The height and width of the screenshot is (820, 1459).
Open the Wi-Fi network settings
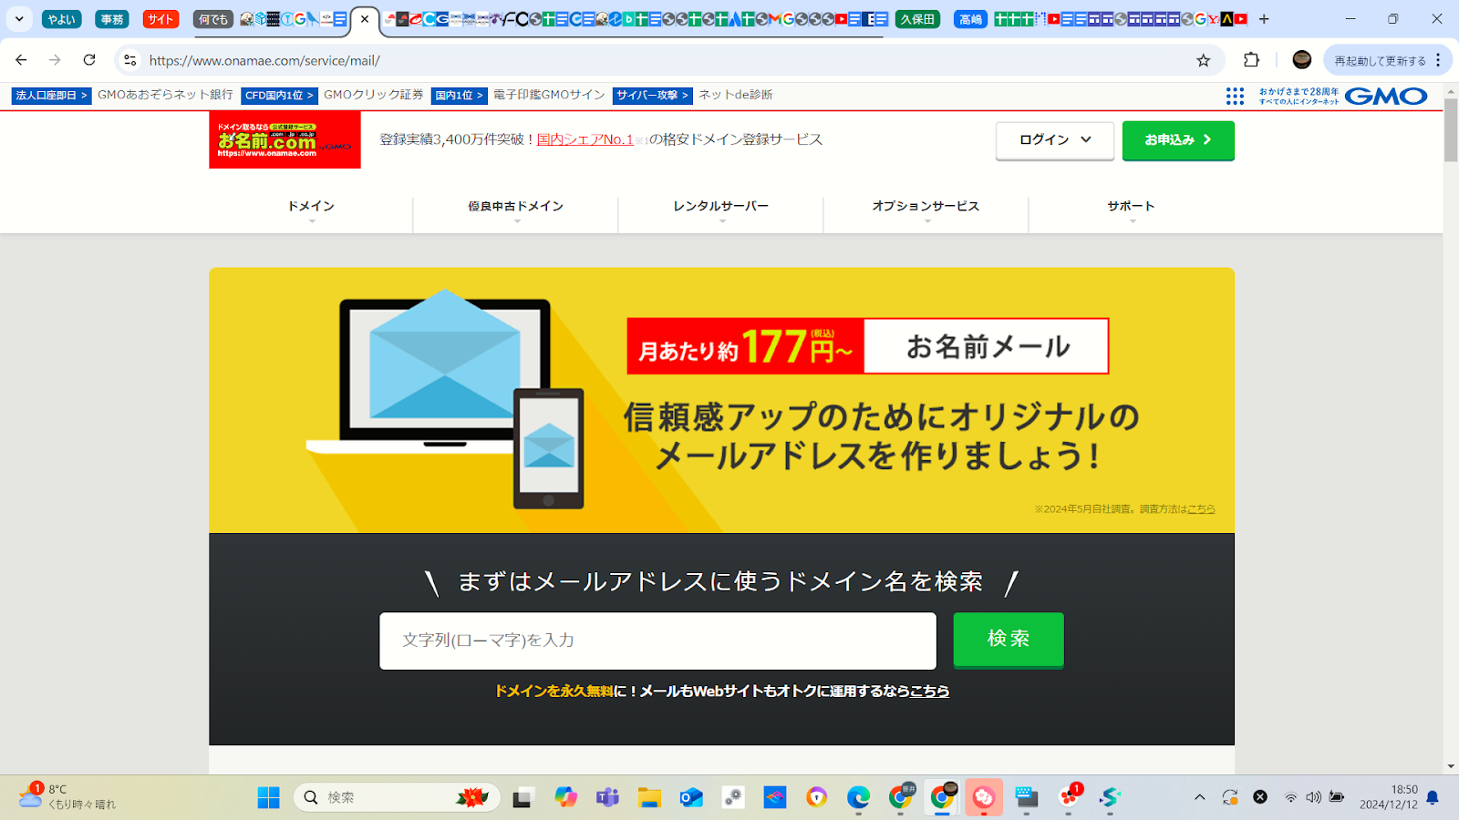1290,797
